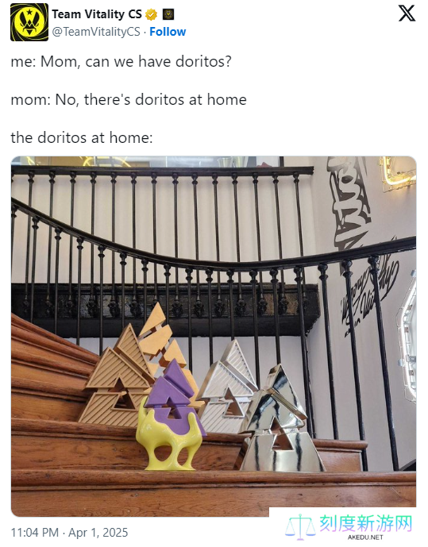Viewport: 428px width, 547px height.
Task: Open the @TeamVitalityCS handle
Action: (96, 32)
